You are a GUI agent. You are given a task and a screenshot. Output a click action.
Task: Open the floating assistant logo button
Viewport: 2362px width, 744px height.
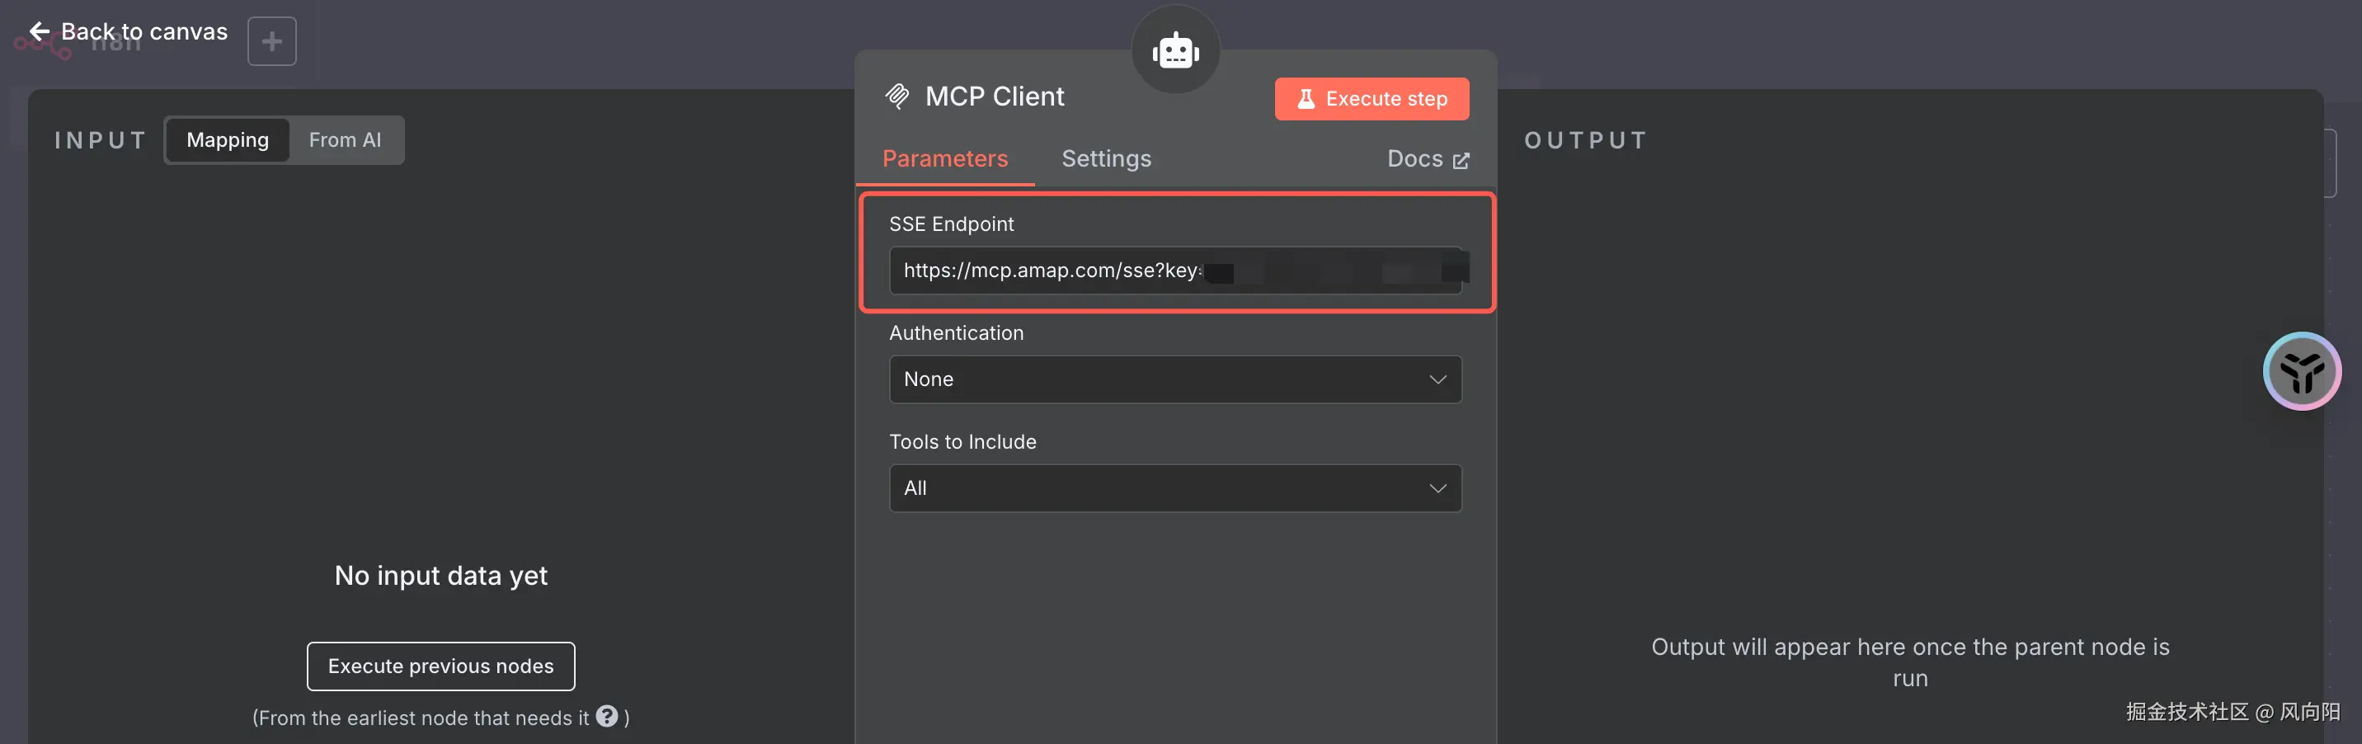tap(2302, 371)
